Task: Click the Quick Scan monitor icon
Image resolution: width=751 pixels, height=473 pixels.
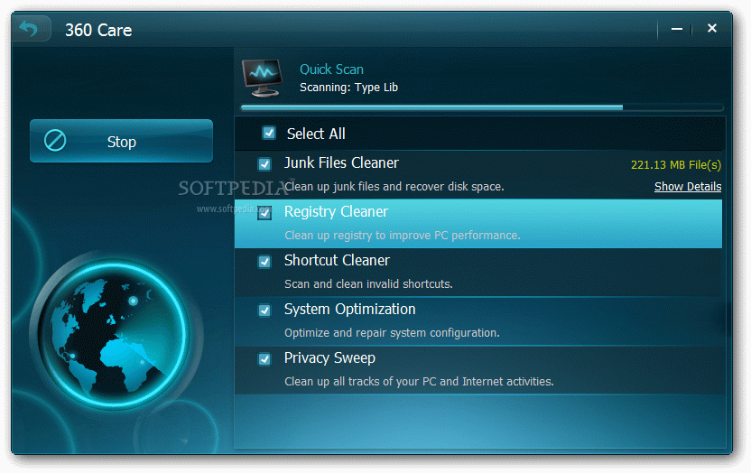Action: tap(262, 78)
